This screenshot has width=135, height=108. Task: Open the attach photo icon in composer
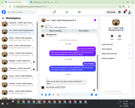(46, 94)
